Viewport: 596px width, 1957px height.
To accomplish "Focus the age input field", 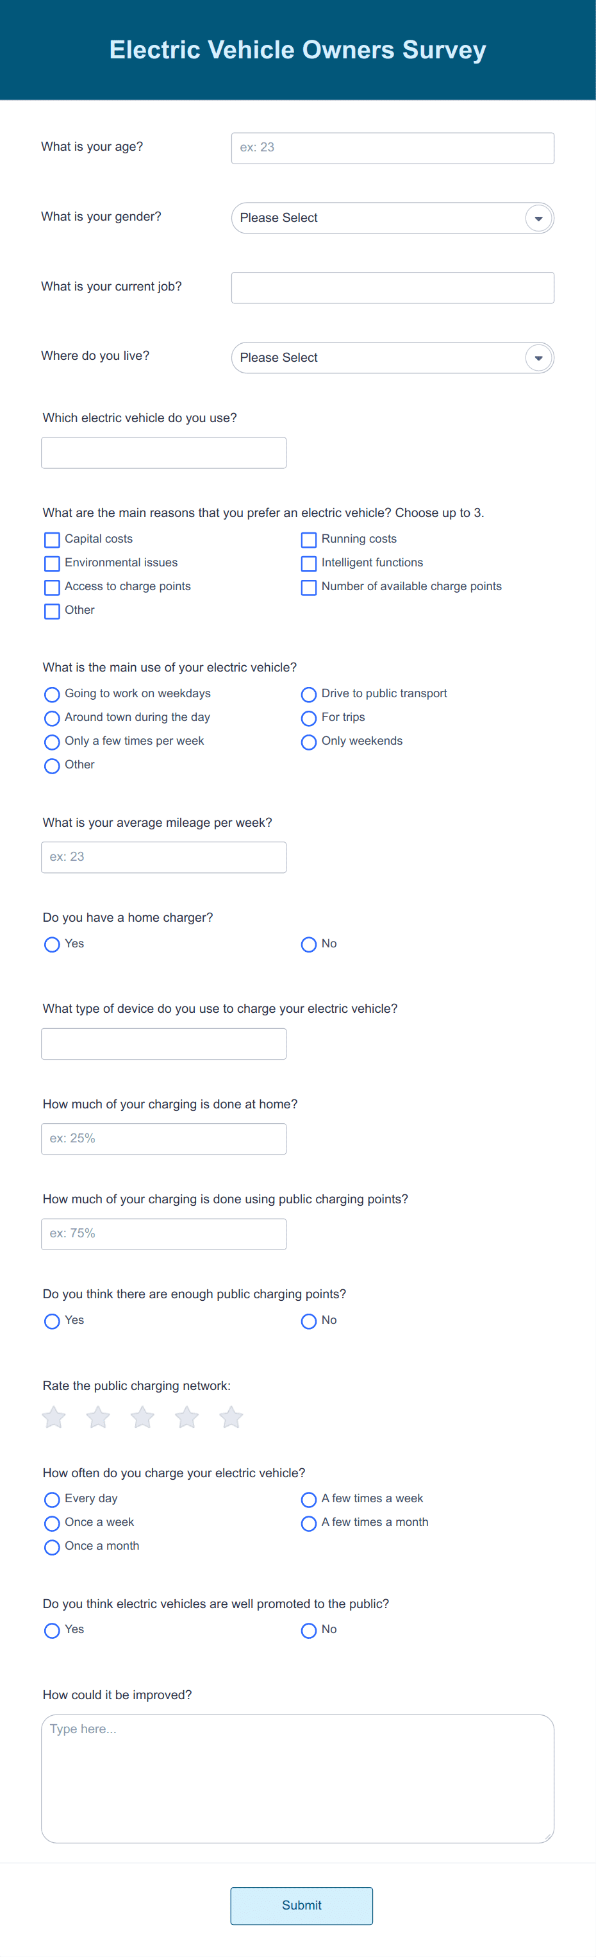I will point(392,148).
